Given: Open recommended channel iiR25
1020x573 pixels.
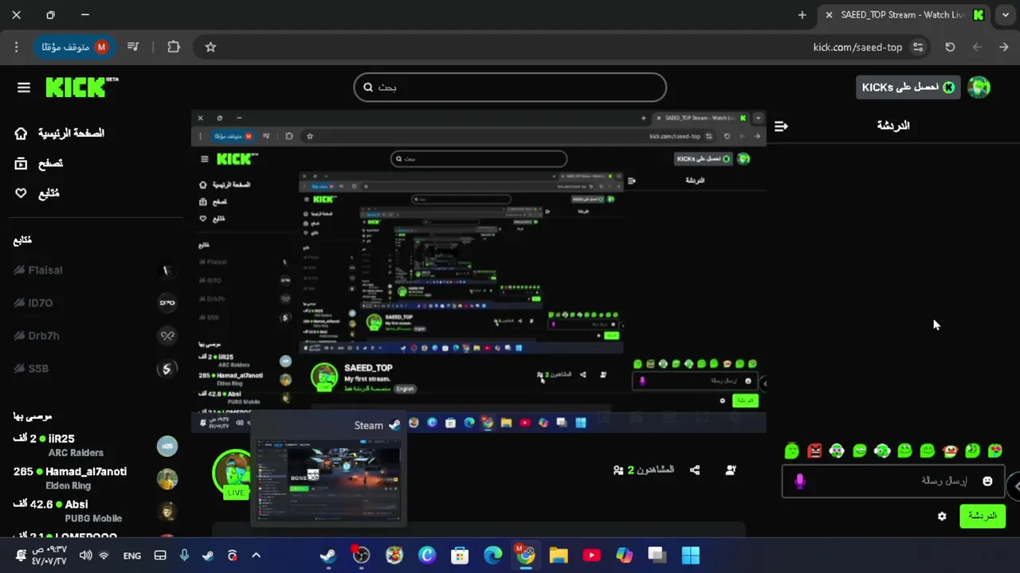Looking at the screenshot, I should tap(95, 446).
